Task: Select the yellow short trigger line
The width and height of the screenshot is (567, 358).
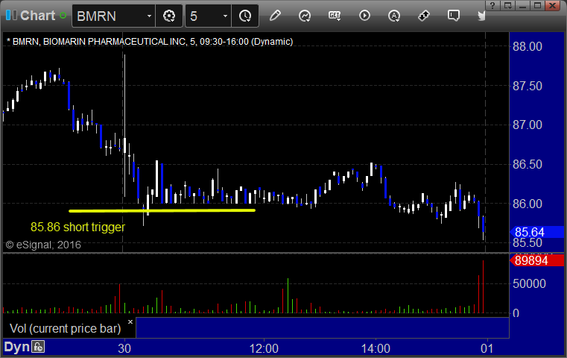Action: pos(162,210)
